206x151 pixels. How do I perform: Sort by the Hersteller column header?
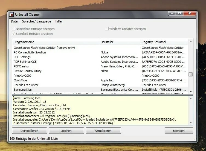coord(120,42)
